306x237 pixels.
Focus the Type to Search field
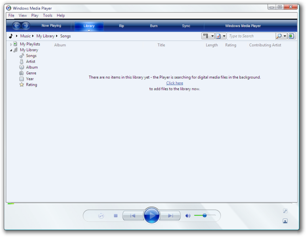(252, 36)
